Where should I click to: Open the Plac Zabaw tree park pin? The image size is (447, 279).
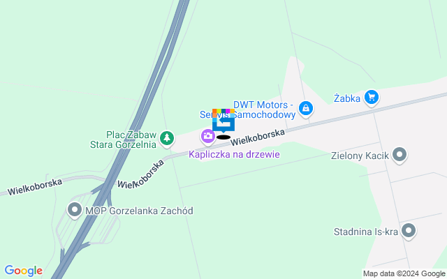(x=167, y=139)
